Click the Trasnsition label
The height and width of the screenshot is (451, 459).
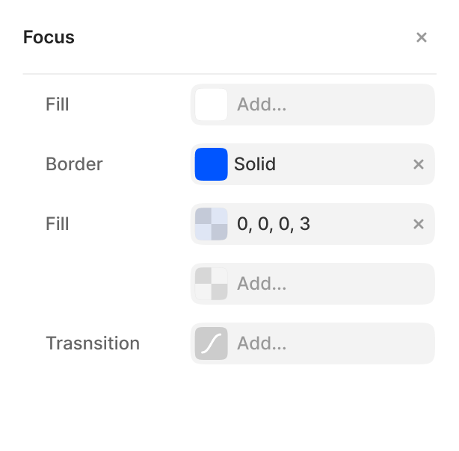pos(93,343)
